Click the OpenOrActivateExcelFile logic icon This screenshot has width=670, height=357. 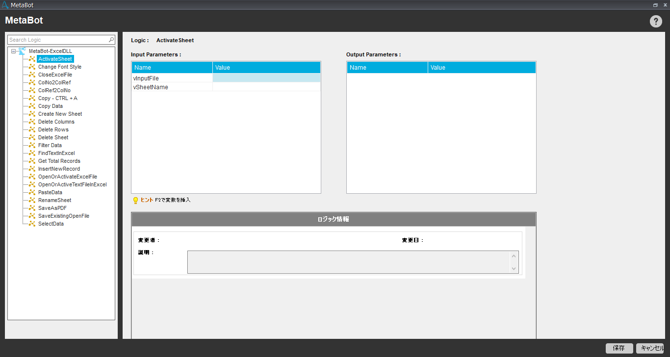[32, 177]
